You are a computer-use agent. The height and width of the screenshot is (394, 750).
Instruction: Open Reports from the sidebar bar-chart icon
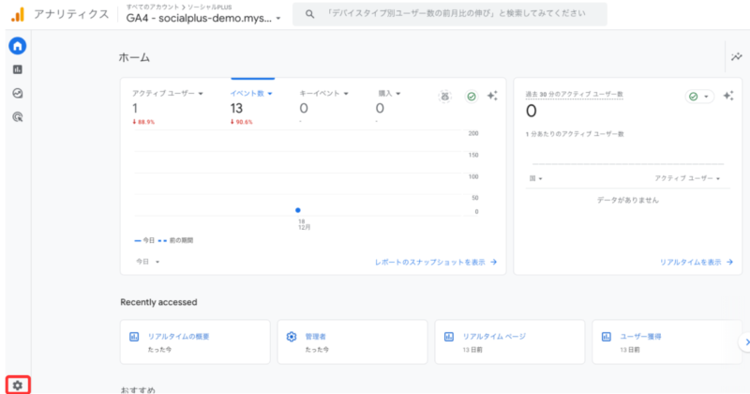pos(18,69)
